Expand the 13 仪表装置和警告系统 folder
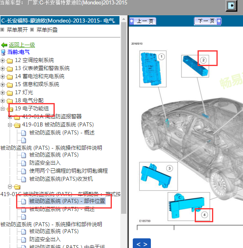The height and width of the screenshot is (248, 243). tap(2, 68)
